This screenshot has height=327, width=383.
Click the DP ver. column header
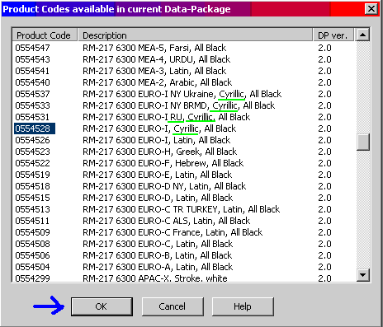pyautogui.click(x=333, y=35)
